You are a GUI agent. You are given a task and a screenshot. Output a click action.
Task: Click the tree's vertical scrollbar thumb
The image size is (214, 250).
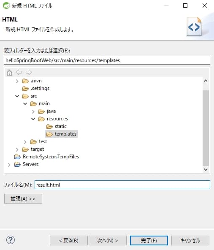pyautogui.click(x=206, y=128)
